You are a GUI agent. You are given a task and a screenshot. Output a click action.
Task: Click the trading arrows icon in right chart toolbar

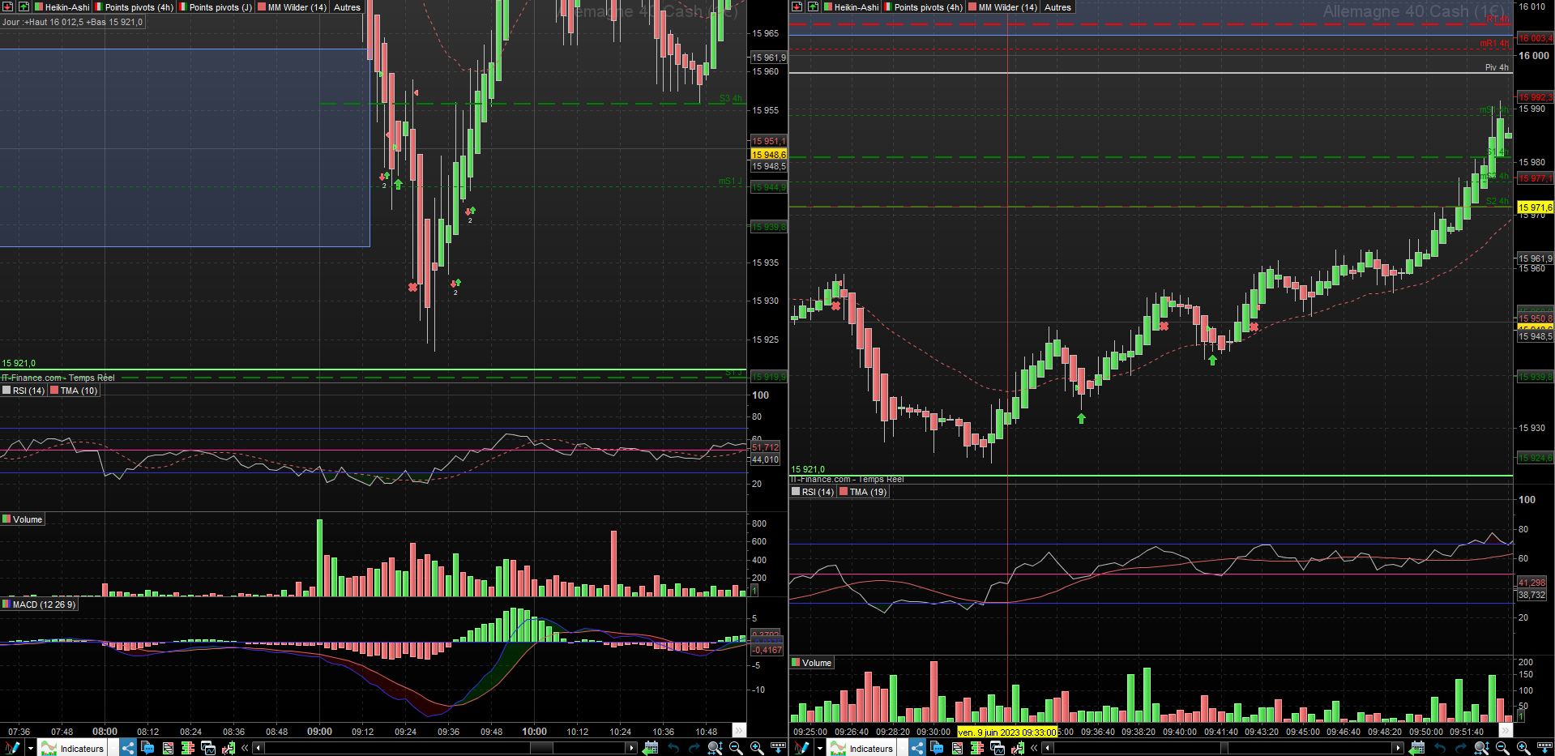click(x=1018, y=748)
